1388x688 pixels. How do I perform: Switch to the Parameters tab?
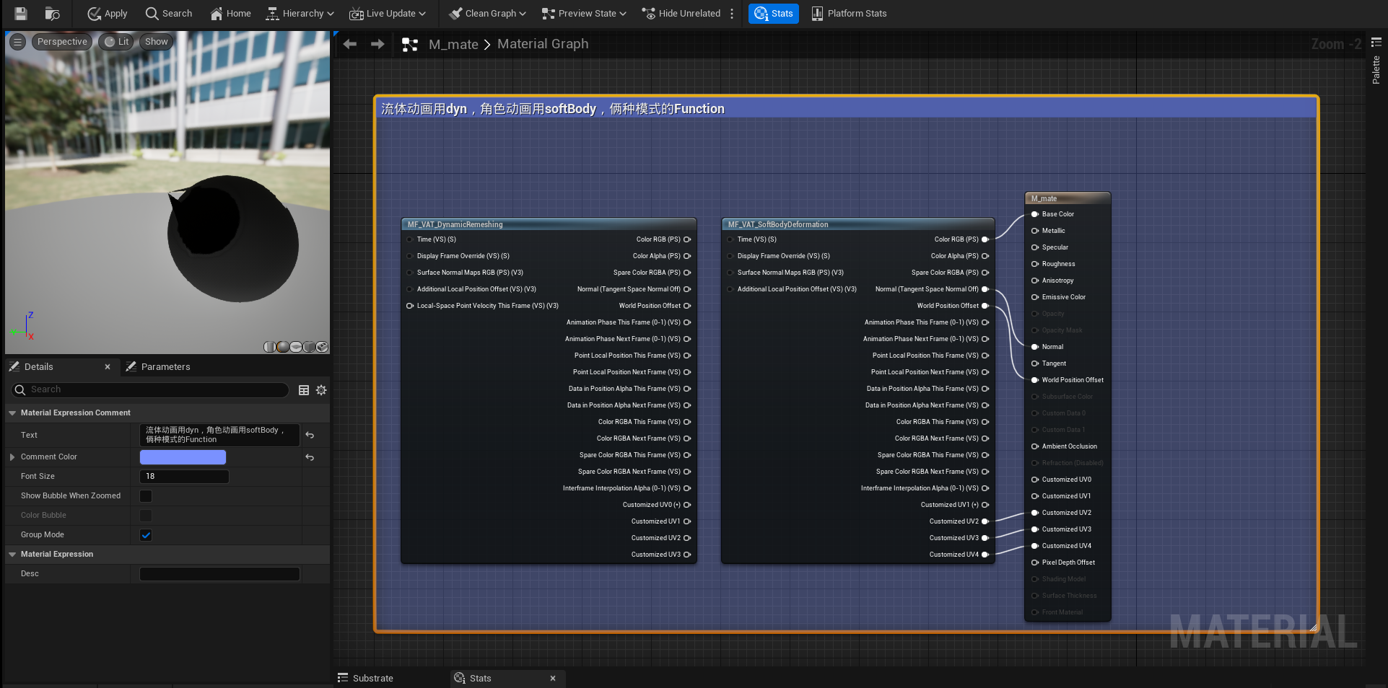165,367
